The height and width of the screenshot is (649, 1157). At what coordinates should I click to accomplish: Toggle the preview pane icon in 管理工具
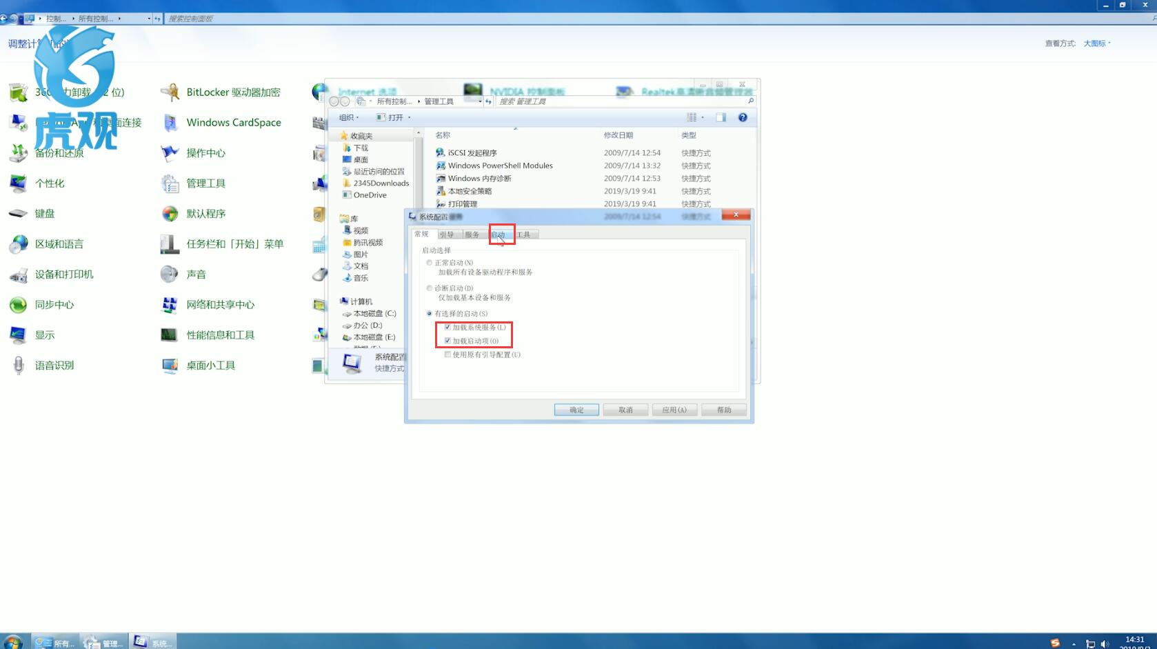[721, 117]
